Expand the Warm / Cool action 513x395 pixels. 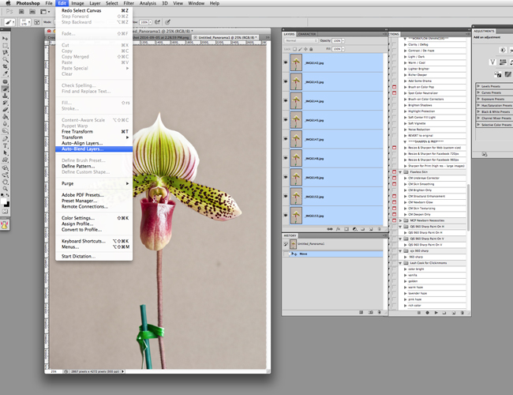point(406,63)
